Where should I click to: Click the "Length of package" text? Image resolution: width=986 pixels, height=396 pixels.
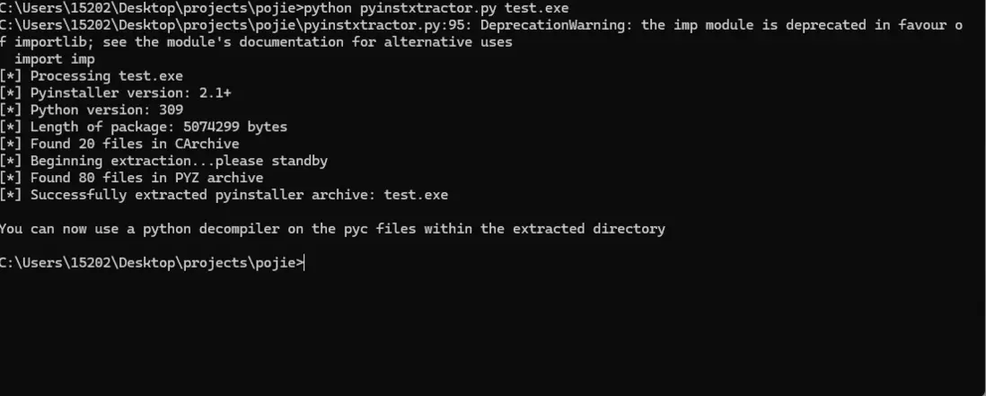(x=98, y=128)
